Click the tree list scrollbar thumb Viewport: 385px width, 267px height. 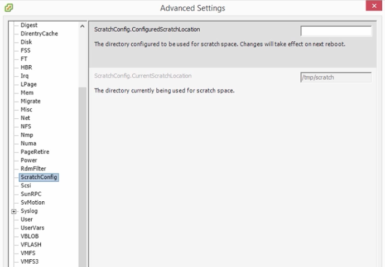(x=82, y=177)
